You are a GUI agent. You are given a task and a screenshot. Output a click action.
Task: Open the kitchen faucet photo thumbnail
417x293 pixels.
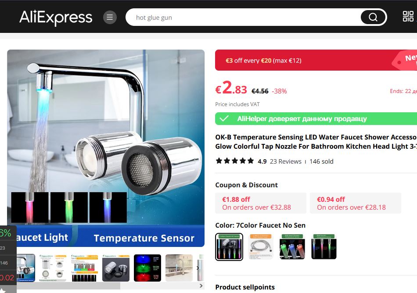click(x=179, y=268)
